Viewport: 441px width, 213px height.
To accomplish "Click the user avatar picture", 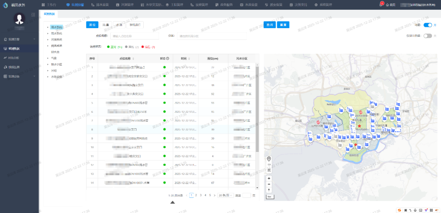I will [x=19, y=18].
